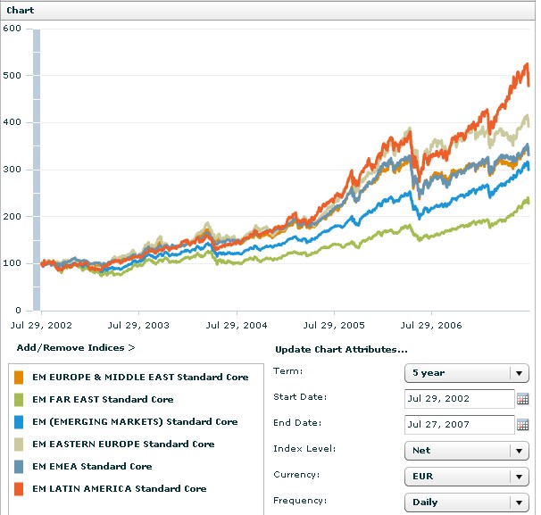This screenshot has width=541, height=515.
Task: Select EM FAR EAST Standard Core index
Action: pyautogui.click(x=103, y=400)
